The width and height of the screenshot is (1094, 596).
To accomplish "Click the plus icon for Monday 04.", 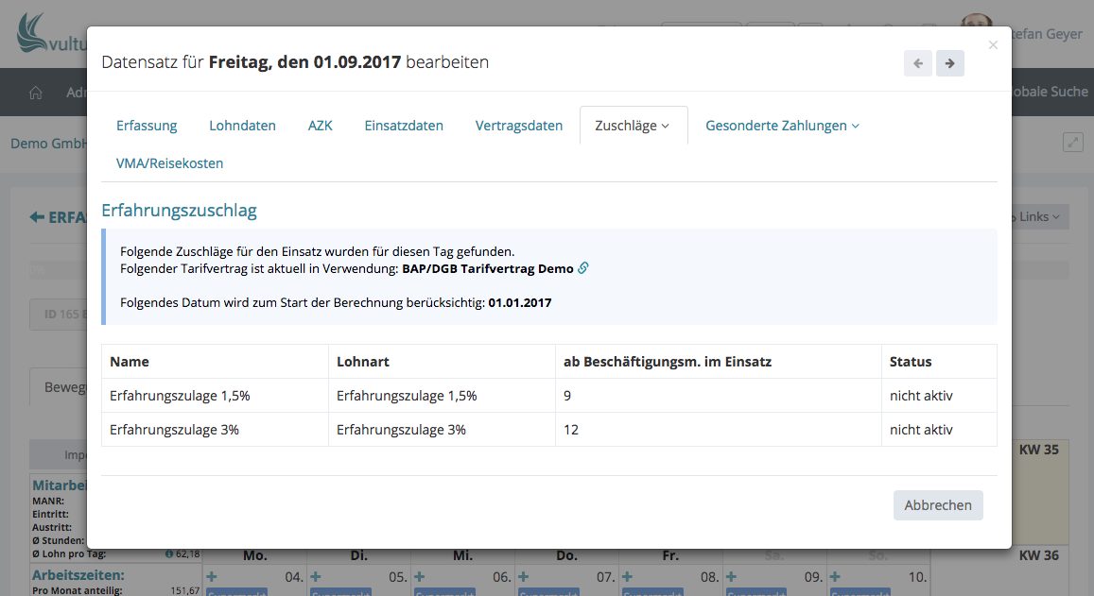I will 212,576.
